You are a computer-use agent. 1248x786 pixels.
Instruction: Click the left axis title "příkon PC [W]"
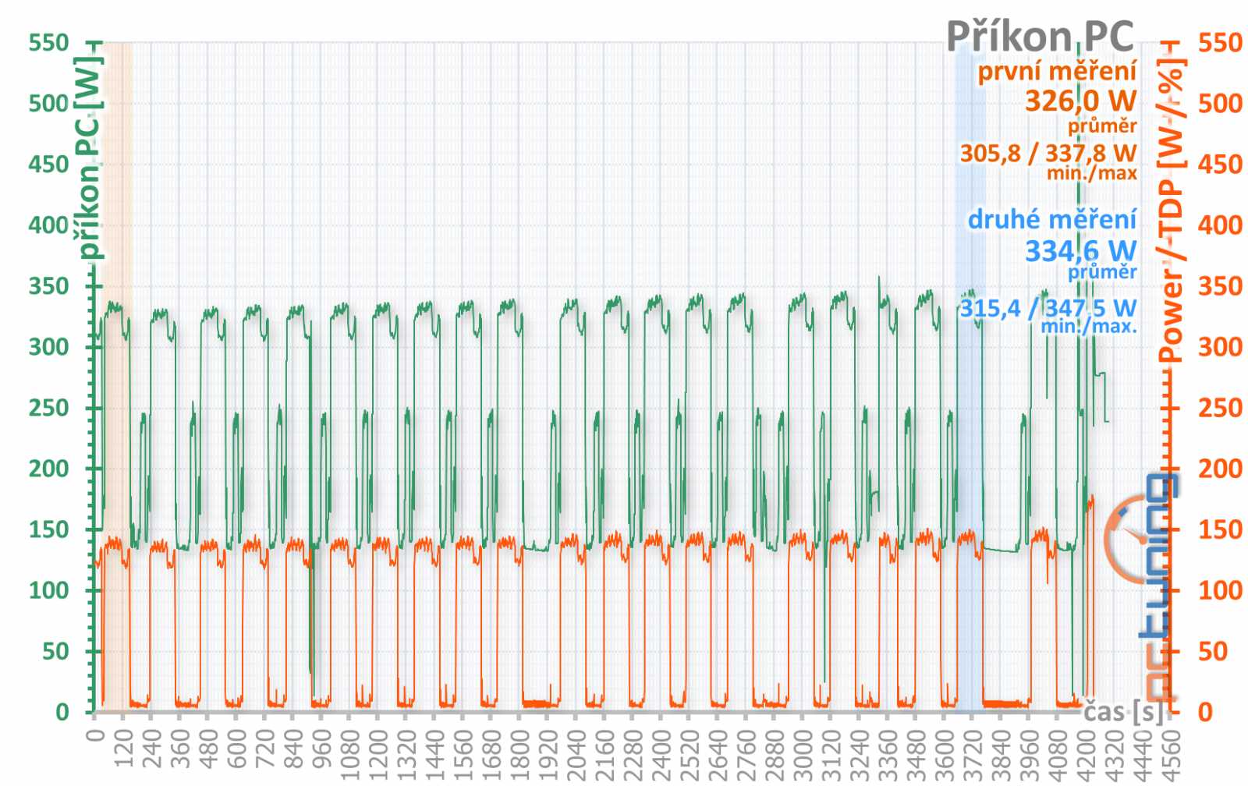(x=88, y=158)
